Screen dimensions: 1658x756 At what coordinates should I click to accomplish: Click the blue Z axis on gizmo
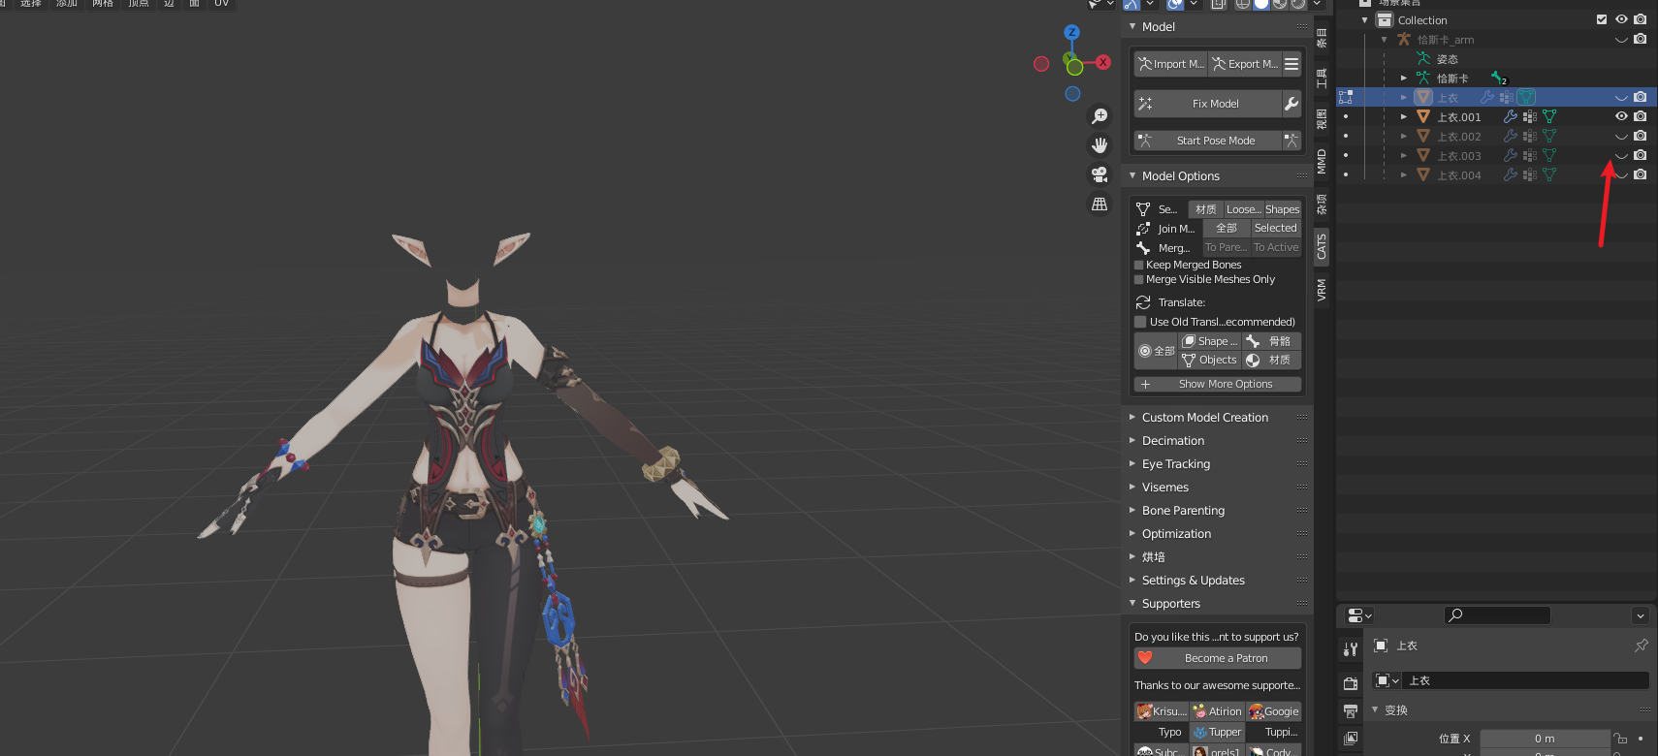tap(1071, 32)
